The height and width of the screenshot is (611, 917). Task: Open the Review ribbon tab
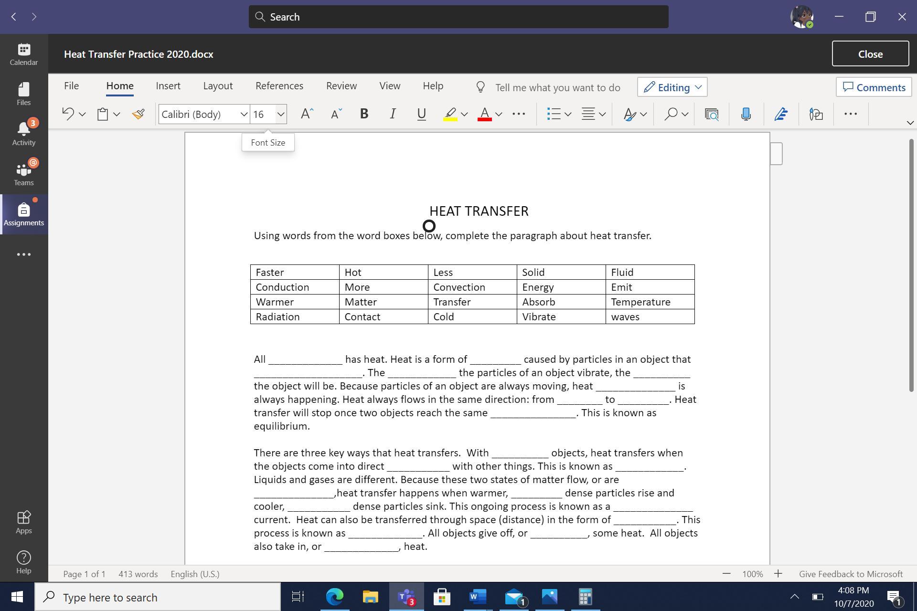tap(341, 86)
